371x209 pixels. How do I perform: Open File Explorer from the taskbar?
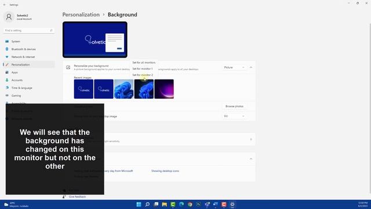[x=165, y=204]
